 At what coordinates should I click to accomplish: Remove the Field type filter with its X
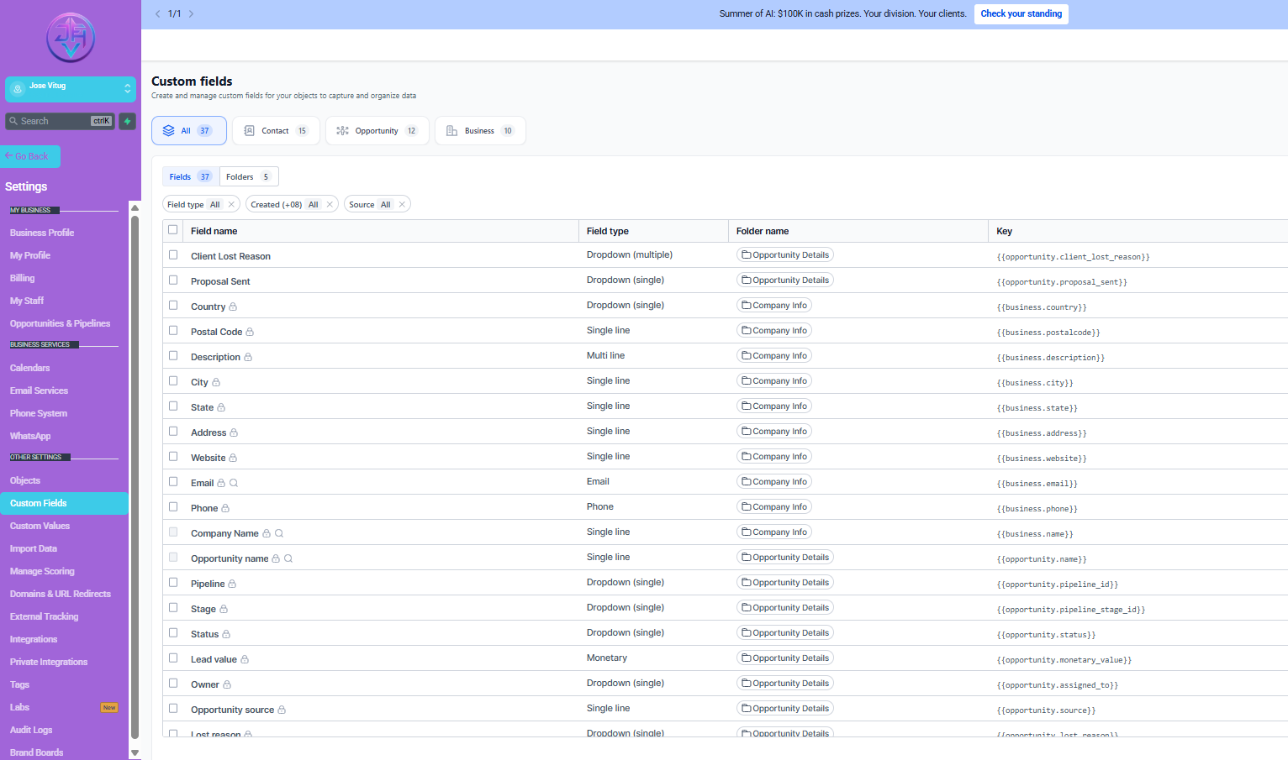point(231,204)
